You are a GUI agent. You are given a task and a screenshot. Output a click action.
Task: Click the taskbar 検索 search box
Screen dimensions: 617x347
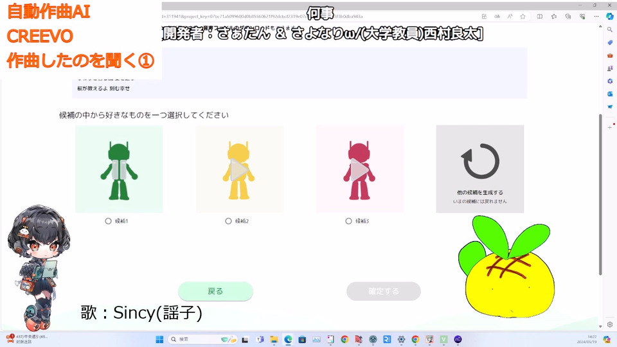pyautogui.click(x=202, y=339)
